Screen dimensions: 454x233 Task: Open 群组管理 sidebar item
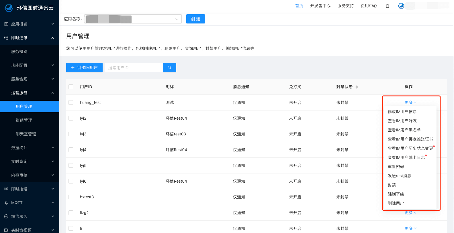(x=30, y=120)
